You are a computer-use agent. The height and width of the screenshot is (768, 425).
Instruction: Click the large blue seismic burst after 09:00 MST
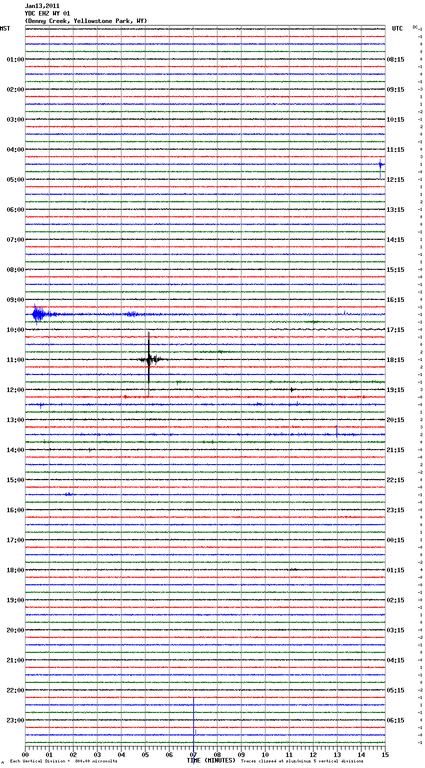click(x=38, y=314)
